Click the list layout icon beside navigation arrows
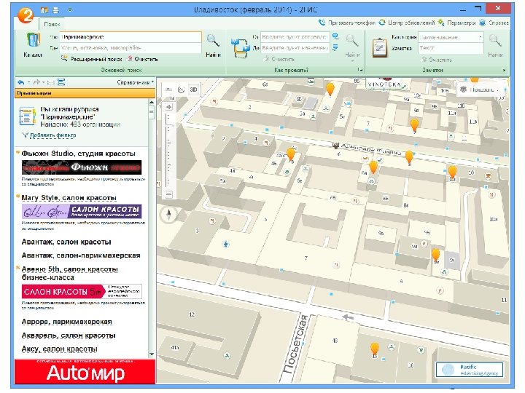The image size is (525, 393). [x=61, y=82]
